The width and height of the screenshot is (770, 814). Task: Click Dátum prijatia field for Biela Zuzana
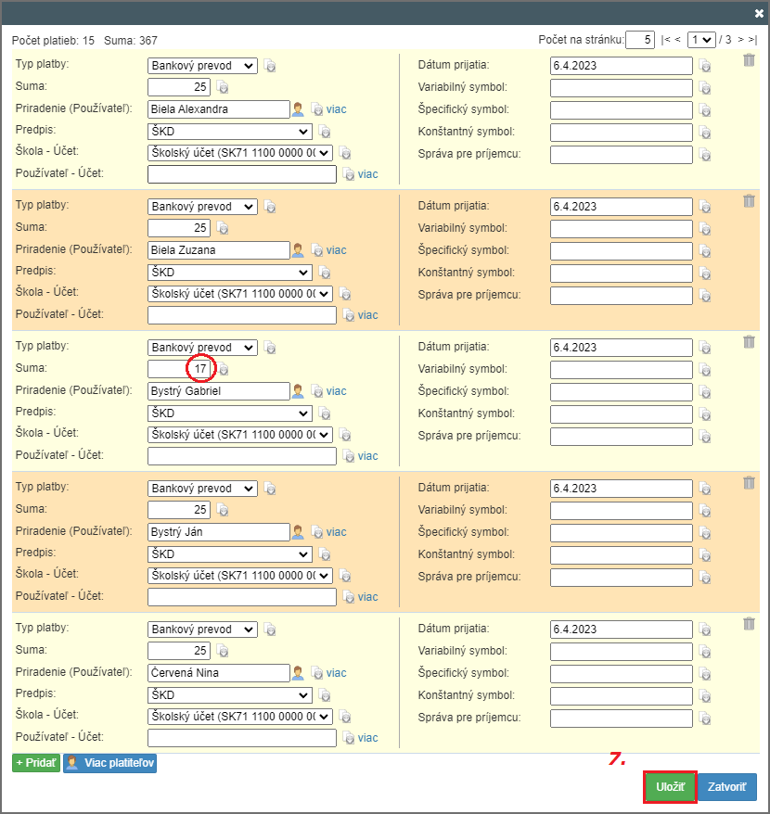click(x=622, y=207)
